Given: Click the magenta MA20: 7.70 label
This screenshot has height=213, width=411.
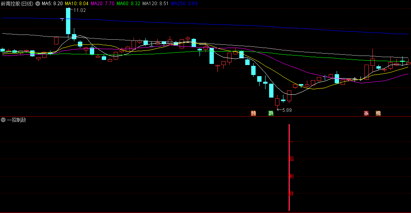Looking at the screenshot, I should 103,4.
